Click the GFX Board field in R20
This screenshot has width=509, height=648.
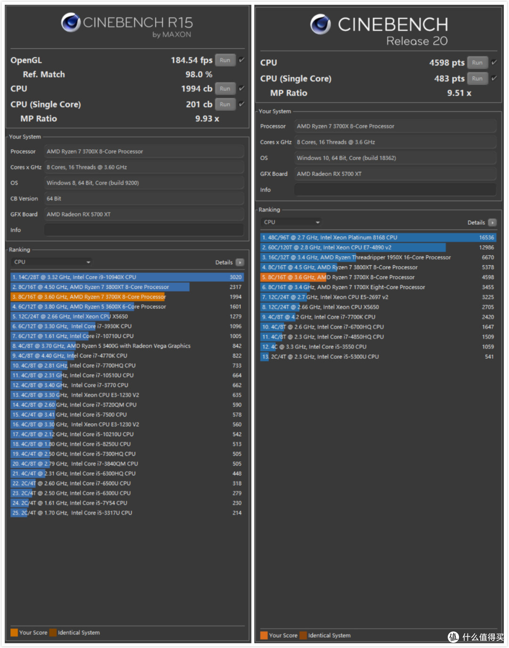tap(395, 174)
